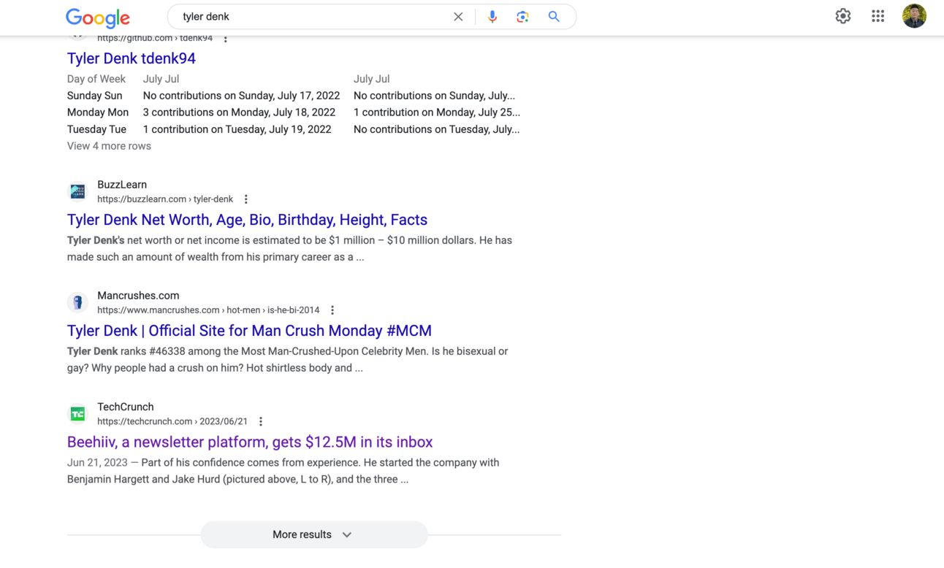Clear the search box text
944x568 pixels.
[x=458, y=17]
